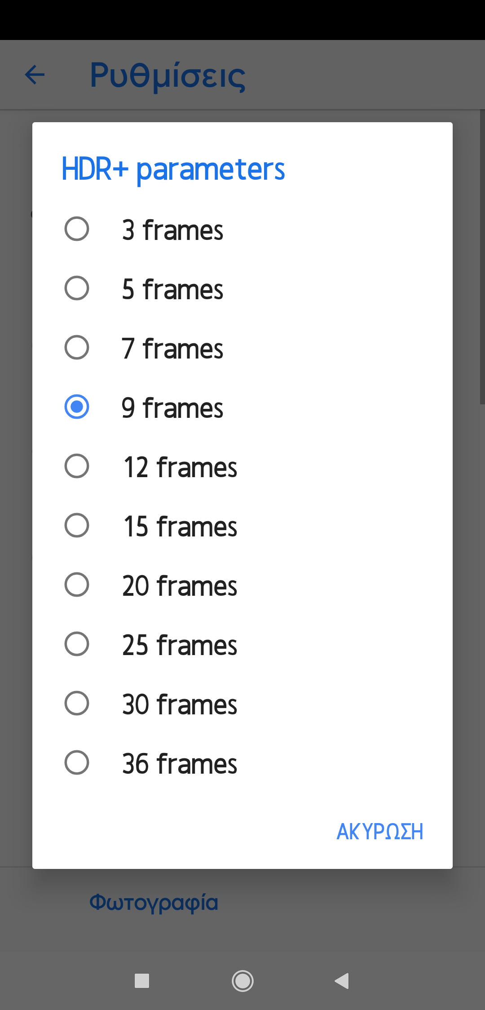The height and width of the screenshot is (1010, 485).
Task: Pick the 30 frames option
Action: coord(77,704)
